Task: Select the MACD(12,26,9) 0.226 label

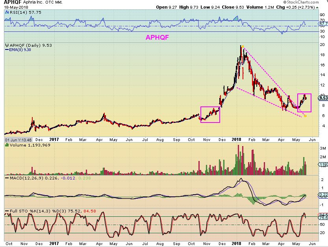Action: tap(34, 178)
